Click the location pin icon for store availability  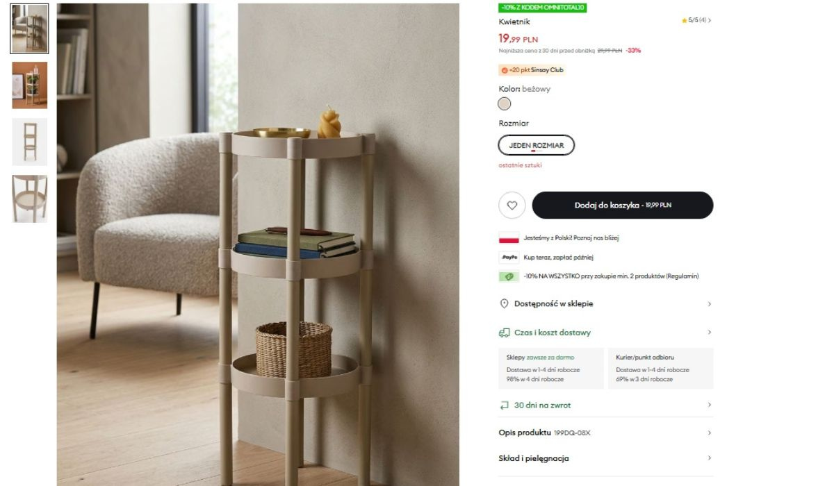pos(505,304)
